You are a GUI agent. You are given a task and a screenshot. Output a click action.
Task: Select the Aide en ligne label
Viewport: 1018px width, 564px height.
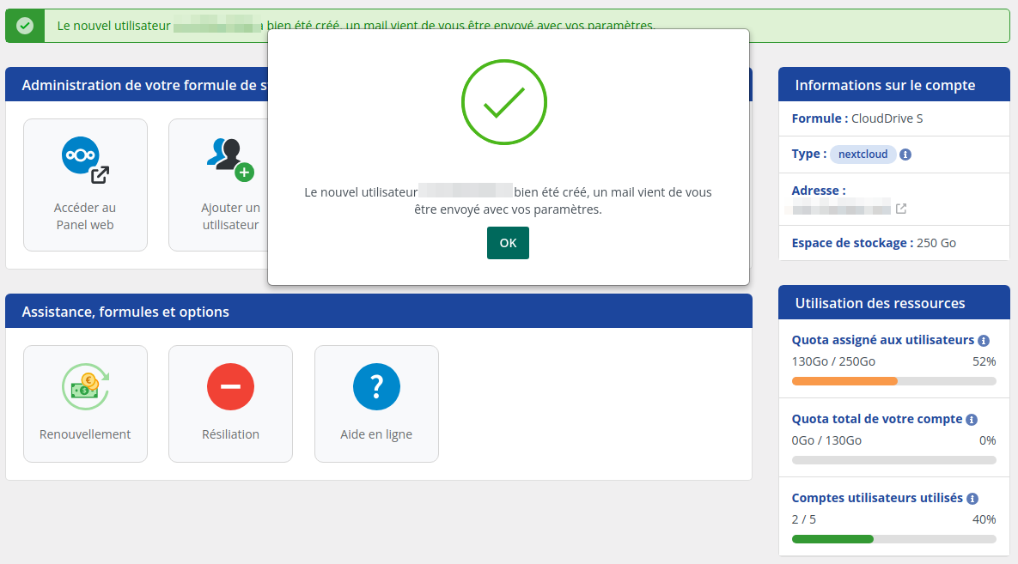pyautogui.click(x=376, y=434)
